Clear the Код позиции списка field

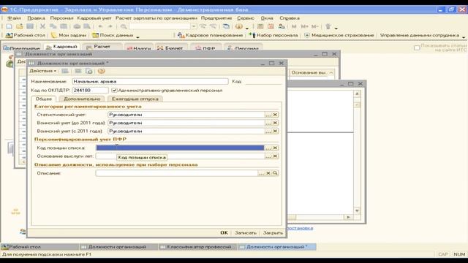275,148
